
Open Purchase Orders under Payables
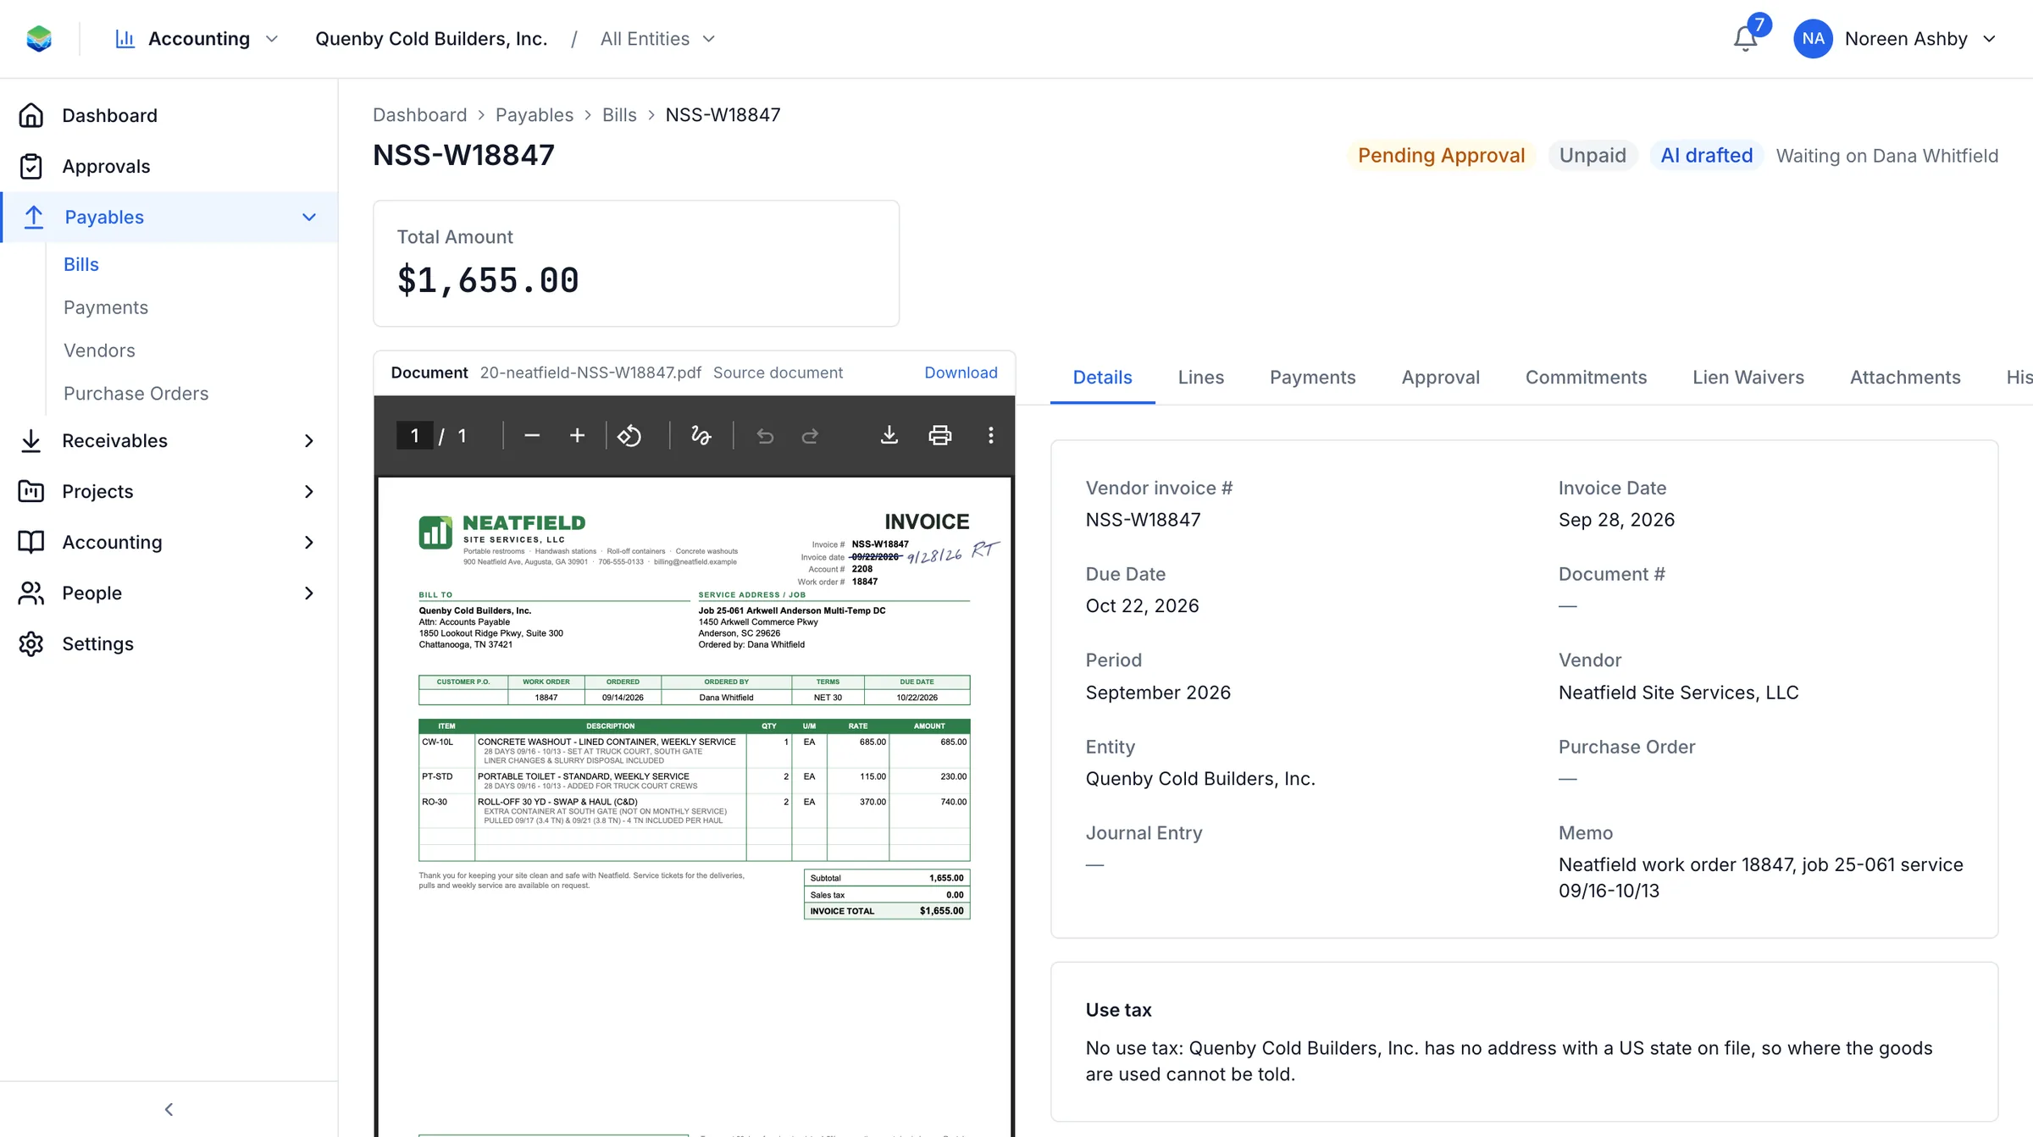(136, 394)
